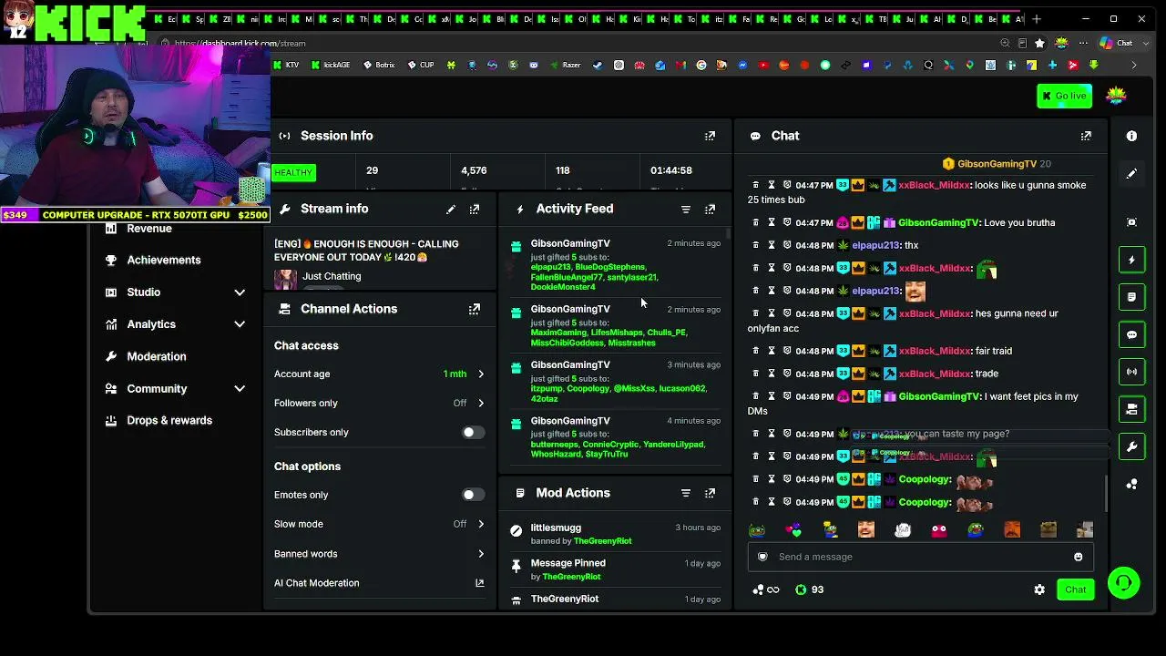The width and height of the screenshot is (1166, 656).
Task: Click the chat panel scrollbar
Action: (1108, 493)
